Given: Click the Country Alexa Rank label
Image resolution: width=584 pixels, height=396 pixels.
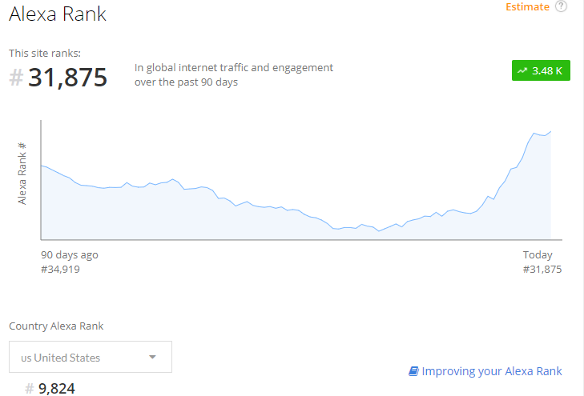Looking at the screenshot, I should tap(56, 326).
